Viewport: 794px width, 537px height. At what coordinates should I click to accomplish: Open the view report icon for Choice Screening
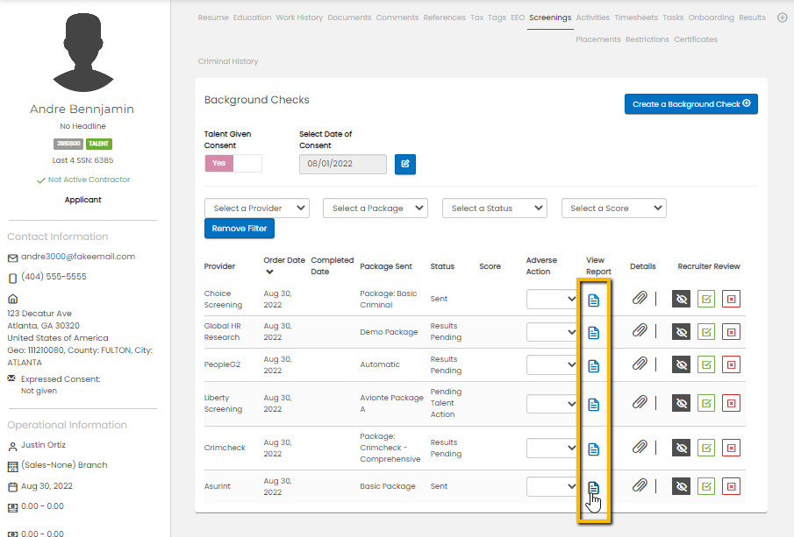593,300
